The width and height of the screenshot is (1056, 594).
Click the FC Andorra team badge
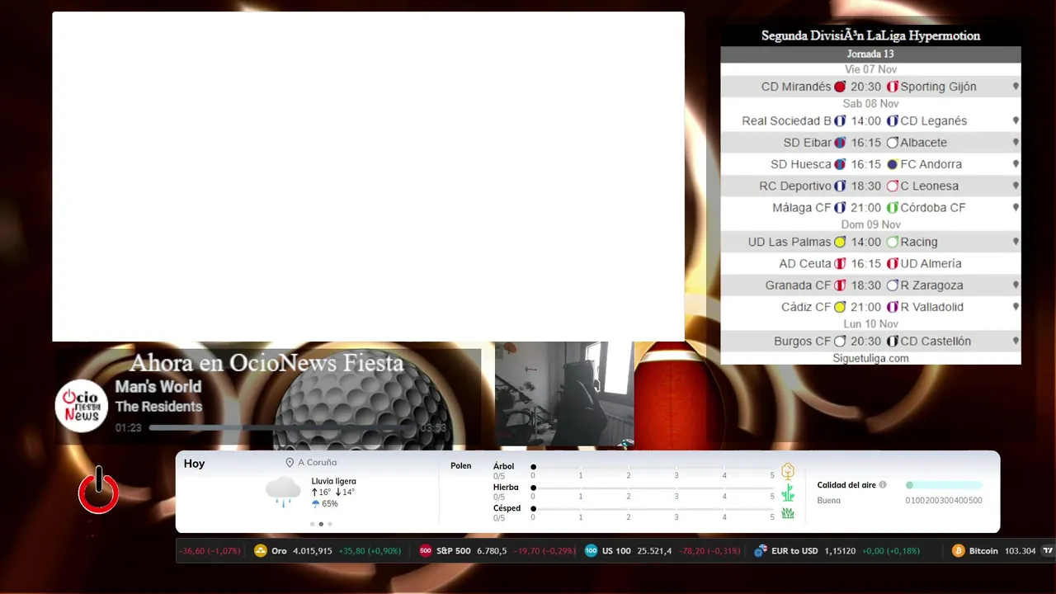892,164
